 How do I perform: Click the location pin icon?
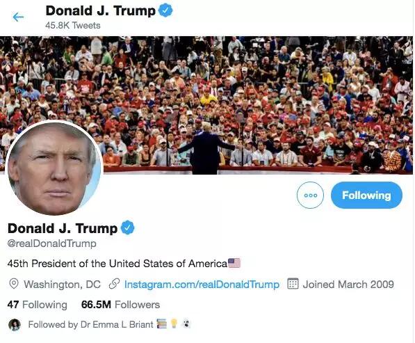click(14, 284)
